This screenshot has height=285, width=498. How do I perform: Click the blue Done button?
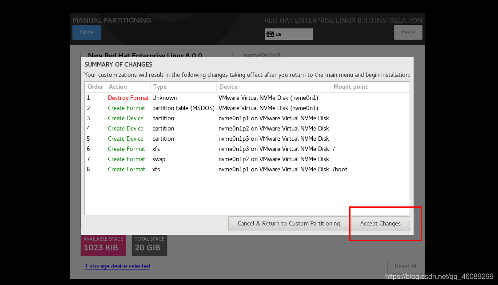coord(87,32)
